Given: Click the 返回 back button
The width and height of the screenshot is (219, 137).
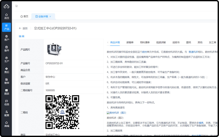Looking at the screenshot, I should pos(23,28).
